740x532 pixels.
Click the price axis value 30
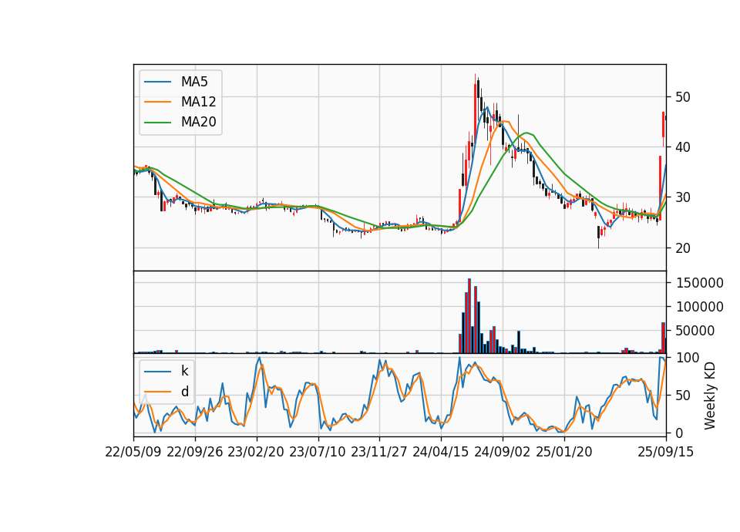coord(683,198)
